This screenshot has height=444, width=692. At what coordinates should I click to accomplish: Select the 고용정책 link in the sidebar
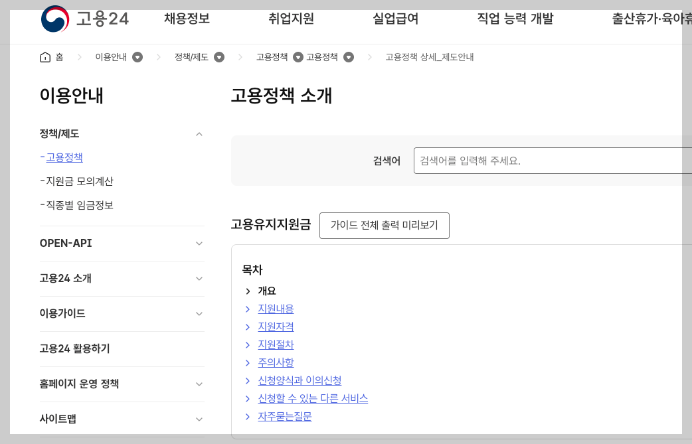63,157
